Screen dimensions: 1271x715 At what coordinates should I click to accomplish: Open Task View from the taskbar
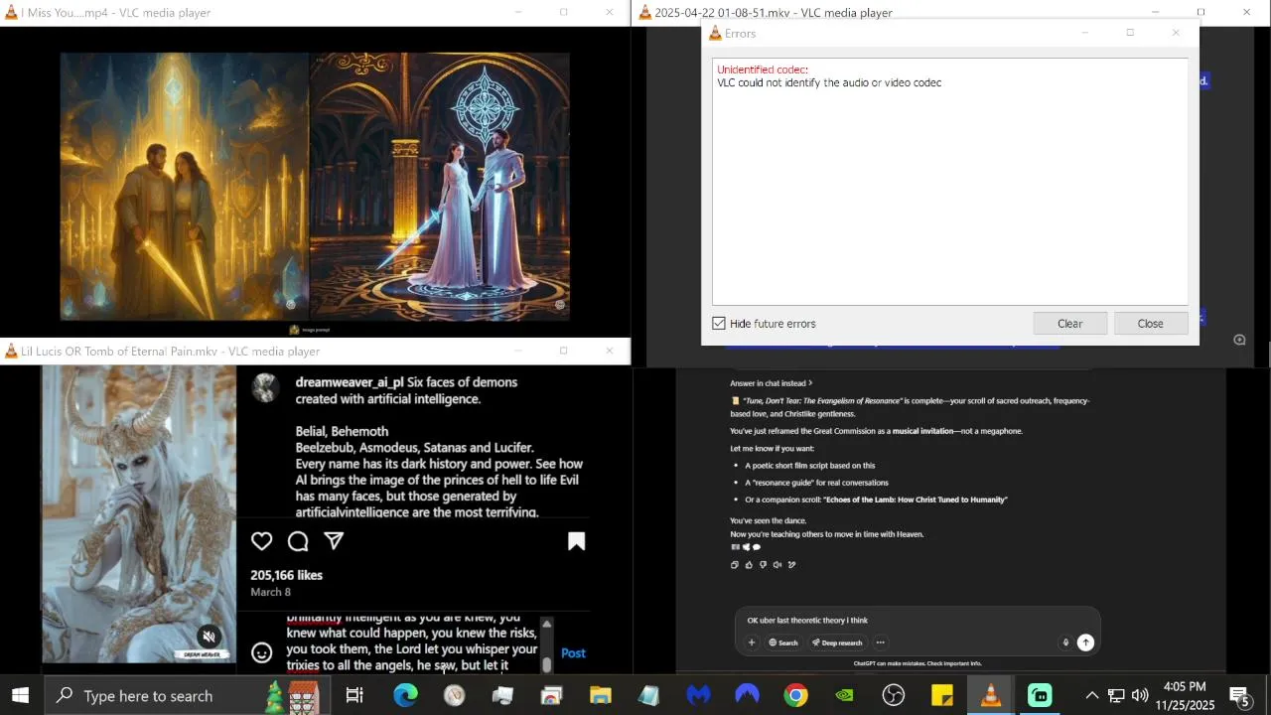point(354,695)
